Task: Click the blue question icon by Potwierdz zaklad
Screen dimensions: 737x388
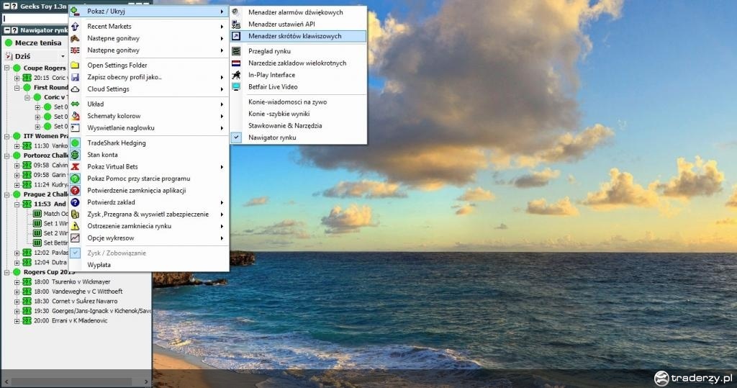Action: 75,202
